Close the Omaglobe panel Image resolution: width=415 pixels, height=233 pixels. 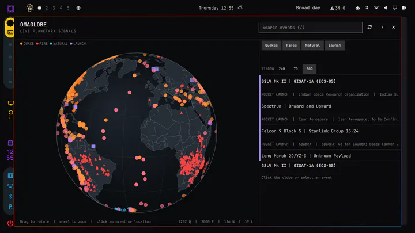pos(394,27)
